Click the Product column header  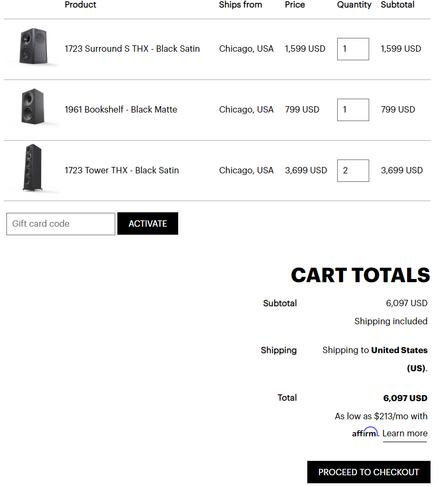click(x=81, y=5)
